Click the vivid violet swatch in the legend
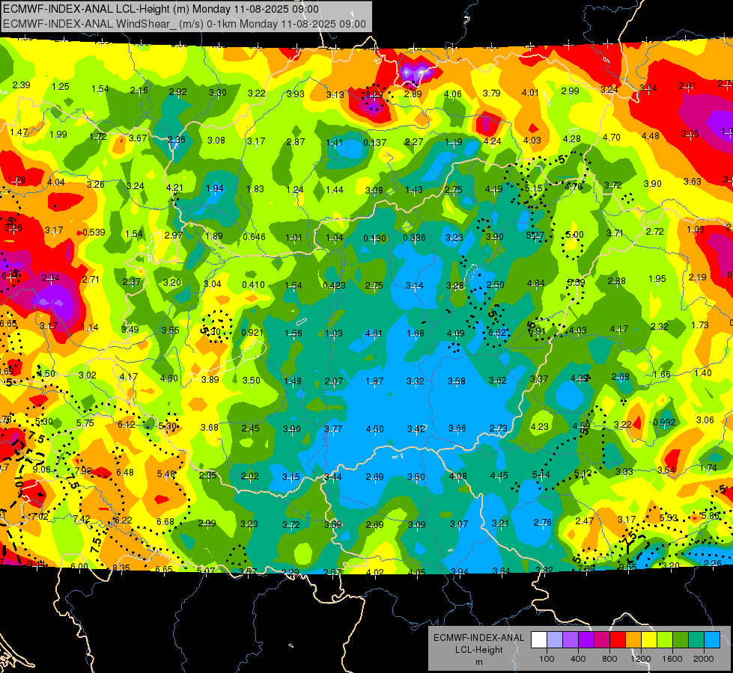The height and width of the screenshot is (673, 733). click(586, 640)
